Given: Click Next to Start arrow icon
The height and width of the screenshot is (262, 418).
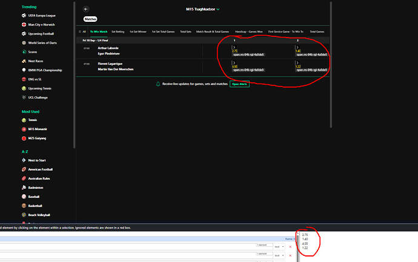Looking at the screenshot, I should pyautogui.click(x=24, y=160).
